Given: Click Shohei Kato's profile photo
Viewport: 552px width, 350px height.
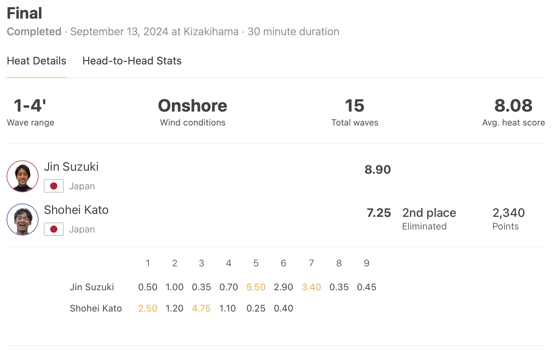Looking at the screenshot, I should (23, 219).
